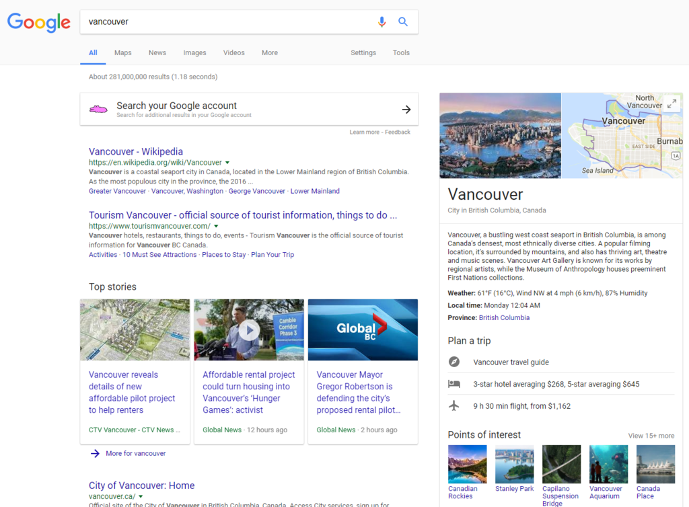Open Vancouver travel guide
Viewport: 689px width, 507px height.
[x=511, y=362]
